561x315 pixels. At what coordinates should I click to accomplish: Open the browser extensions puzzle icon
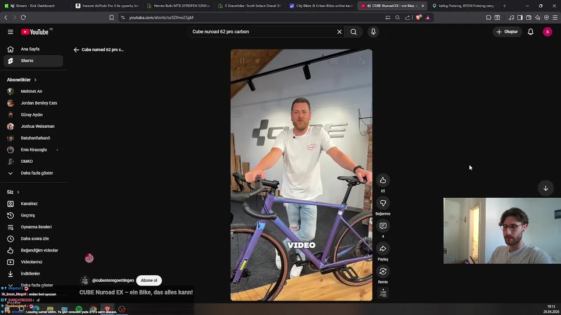click(x=489, y=17)
